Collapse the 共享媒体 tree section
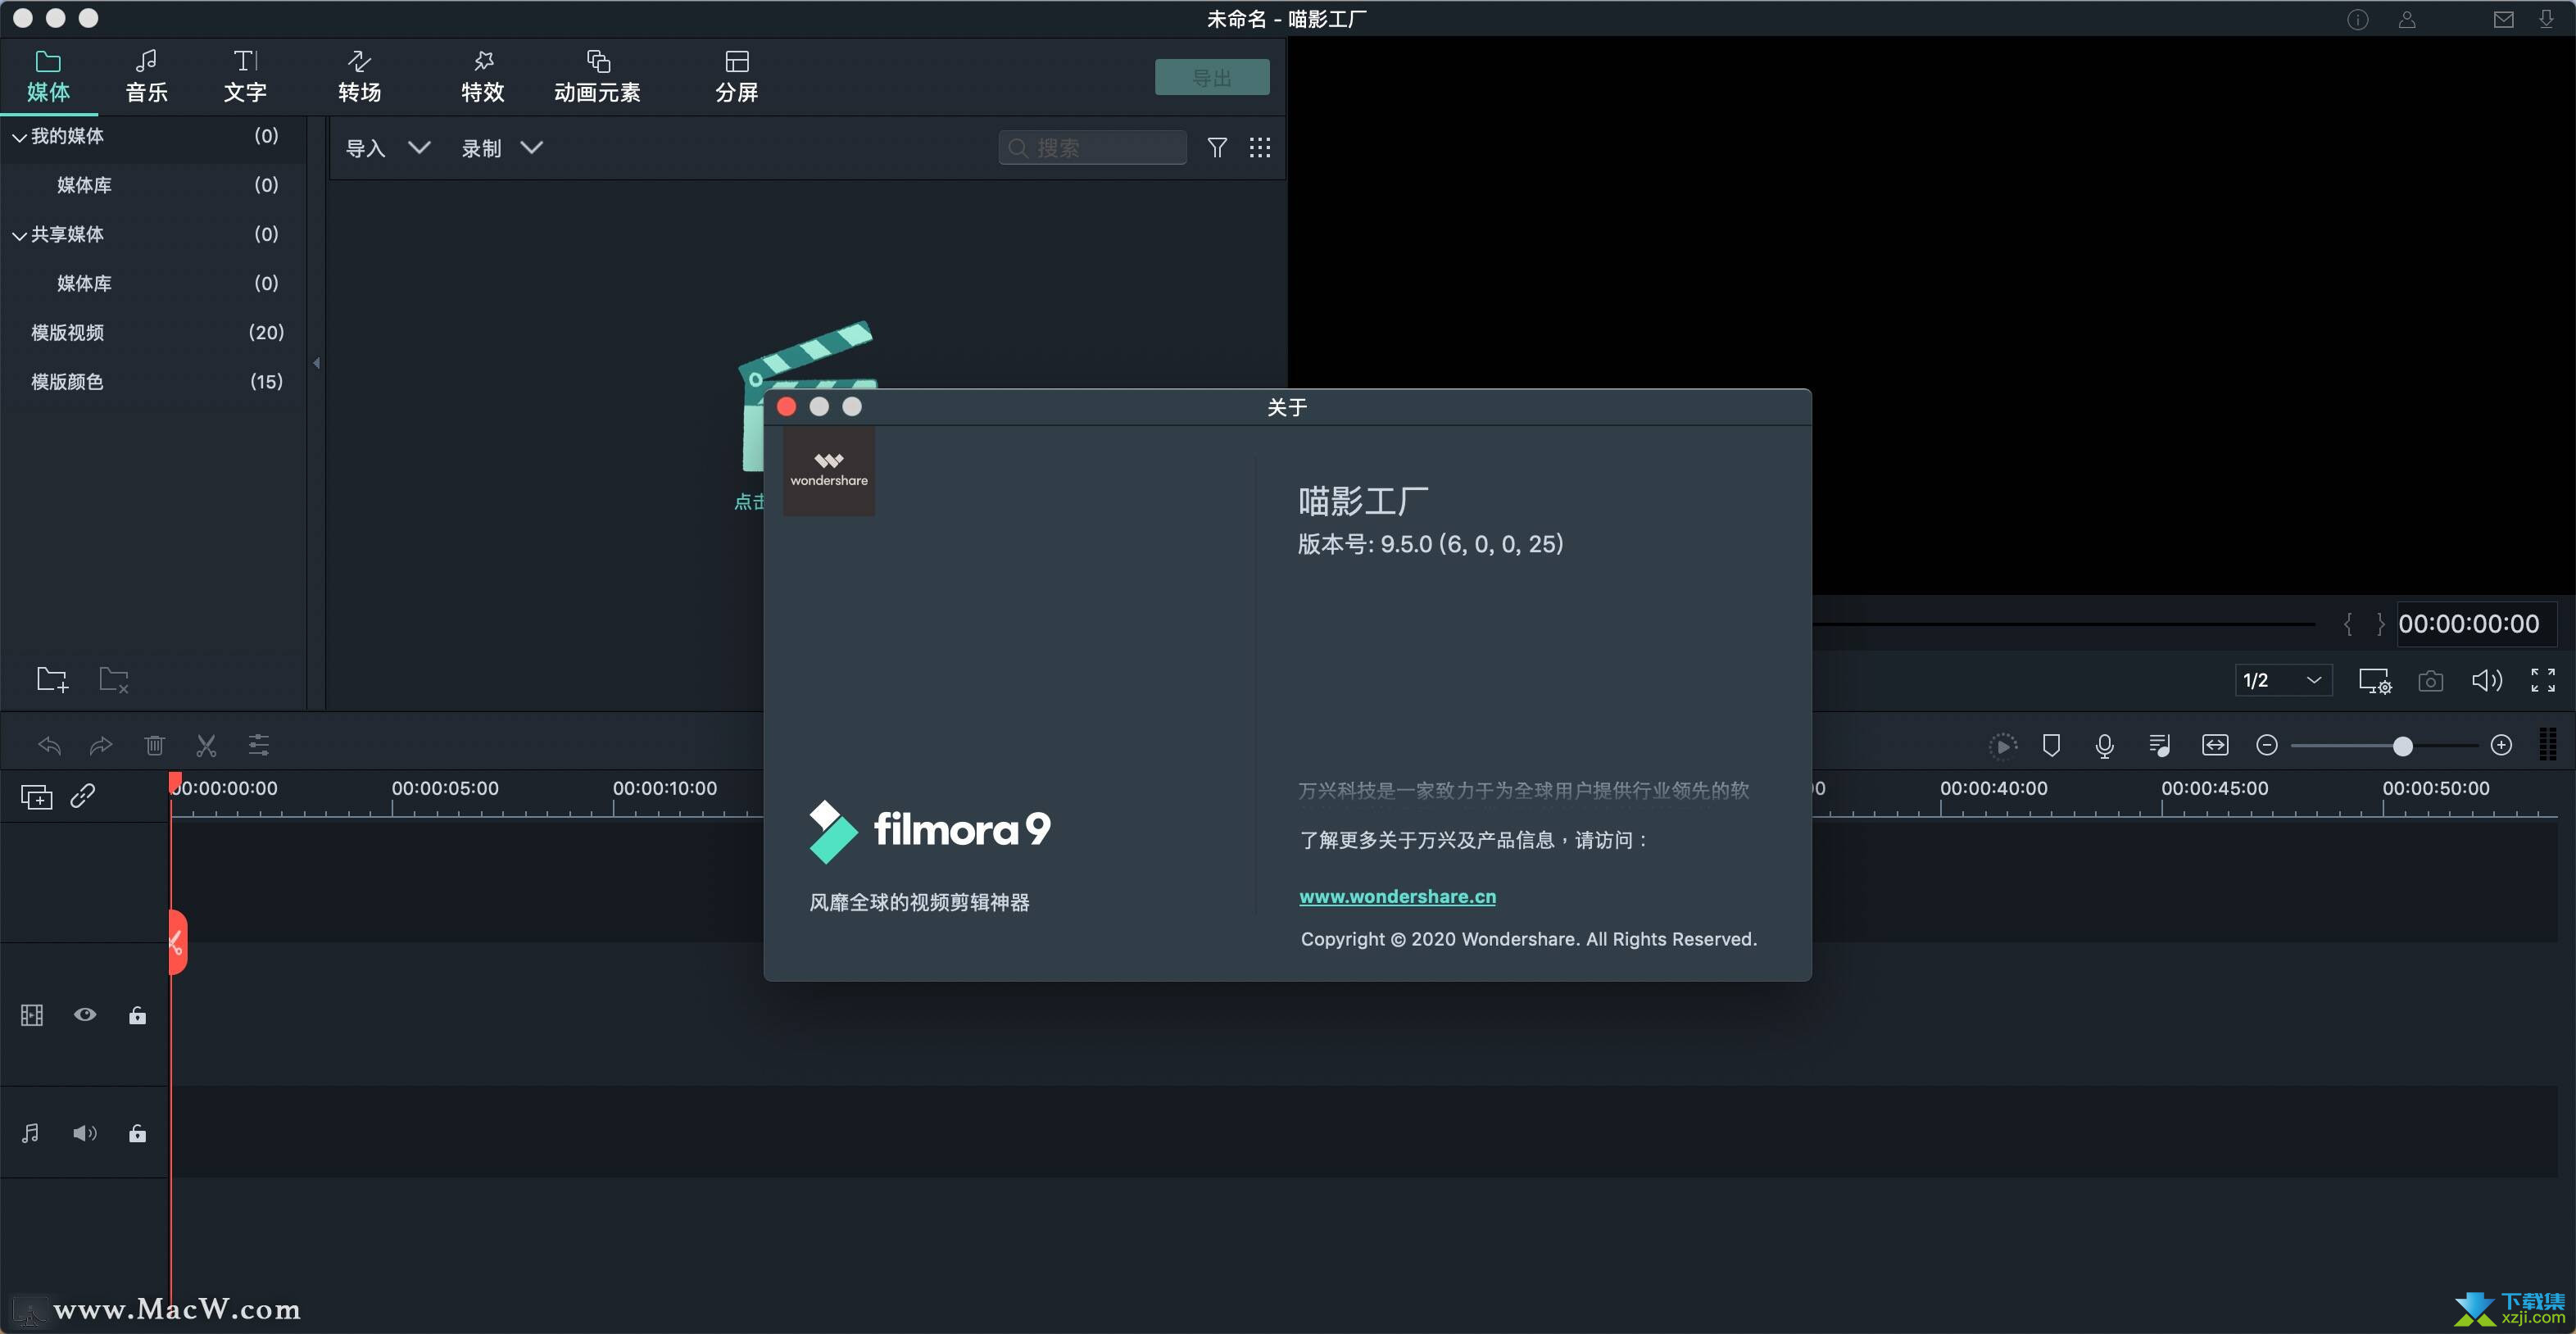 tap(19, 235)
